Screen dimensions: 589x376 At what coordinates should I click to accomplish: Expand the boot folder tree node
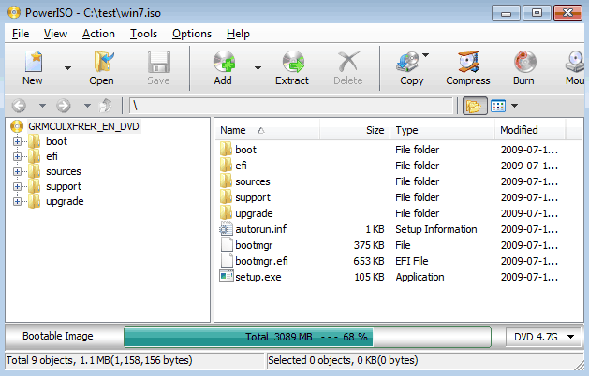click(17, 141)
